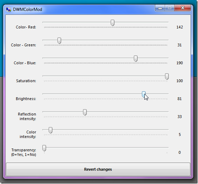Click the Color - Blue slider thumb
This screenshot has height=184, width=198.
[136, 59]
